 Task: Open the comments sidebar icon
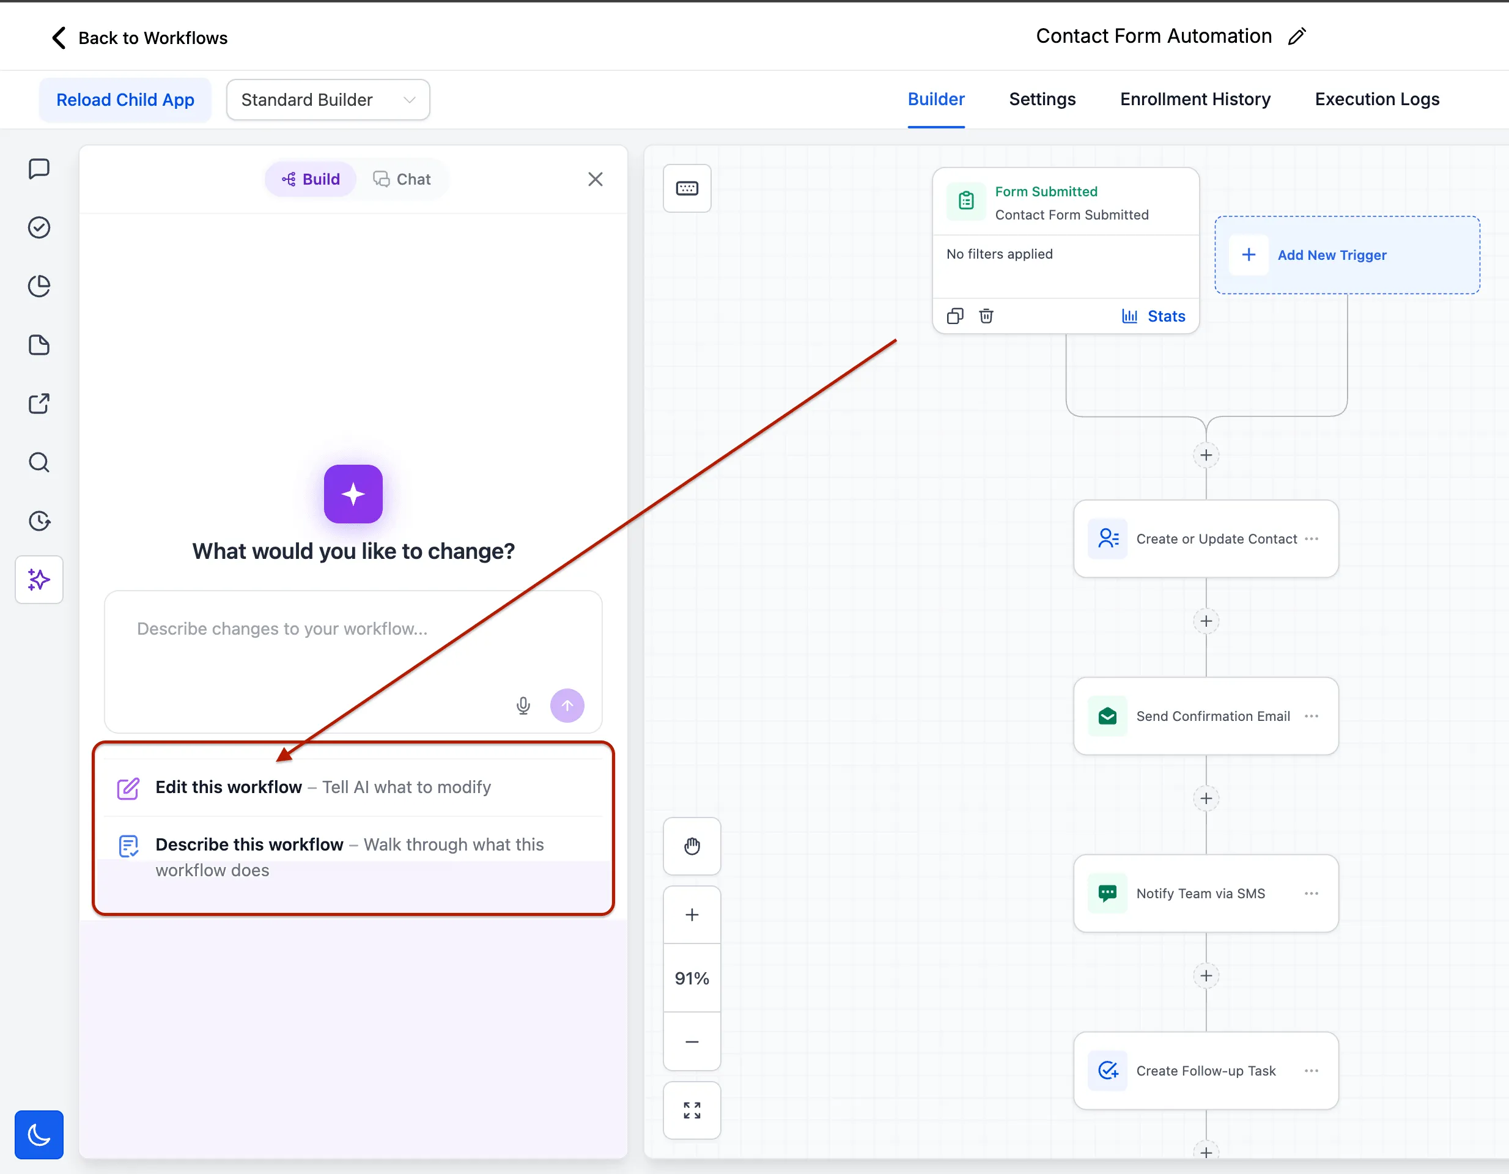coord(39,169)
